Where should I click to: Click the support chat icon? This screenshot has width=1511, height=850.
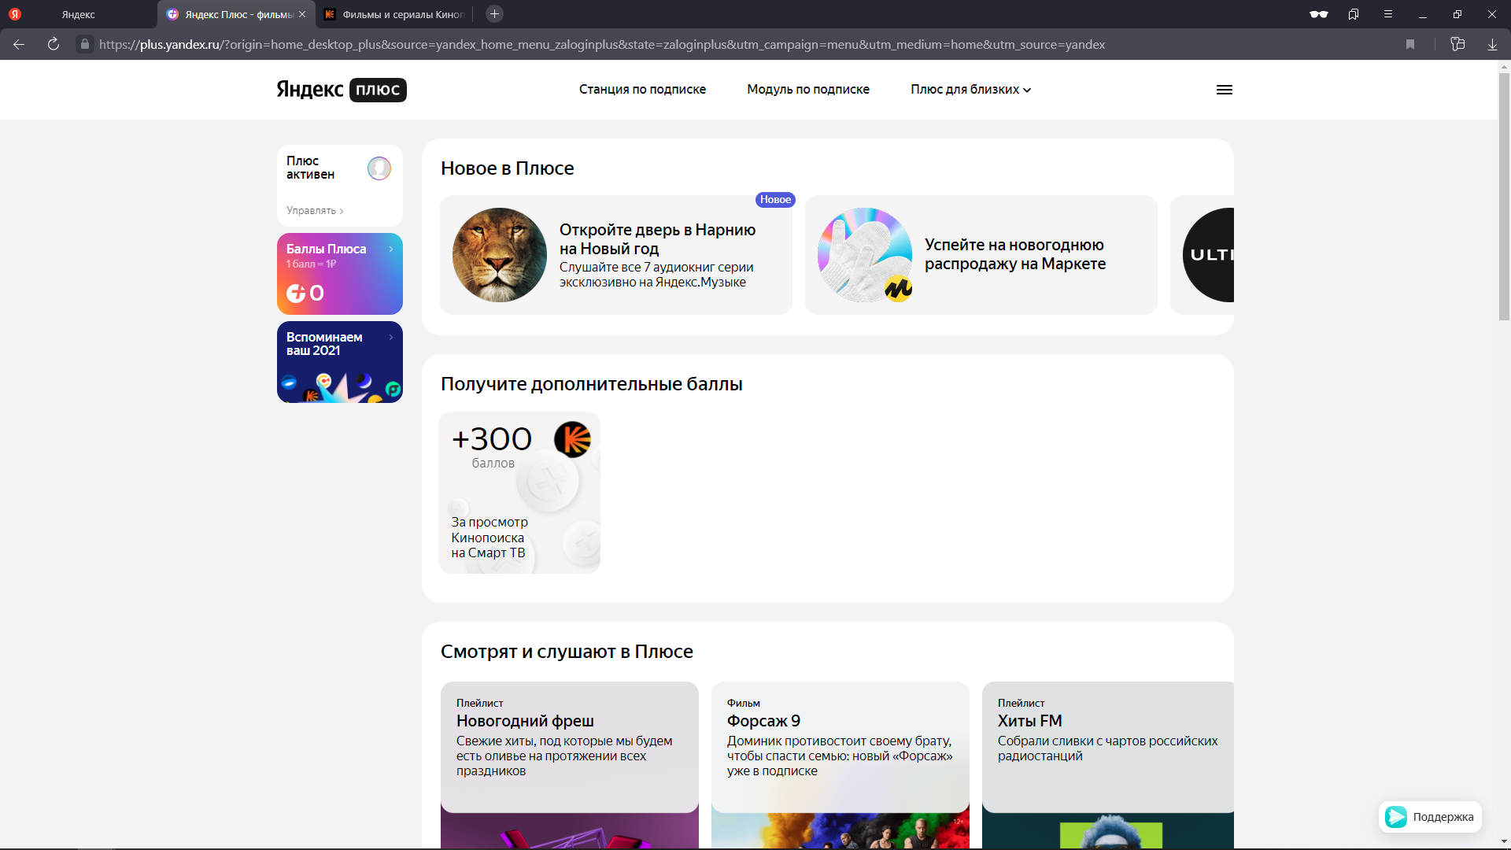[1396, 817]
